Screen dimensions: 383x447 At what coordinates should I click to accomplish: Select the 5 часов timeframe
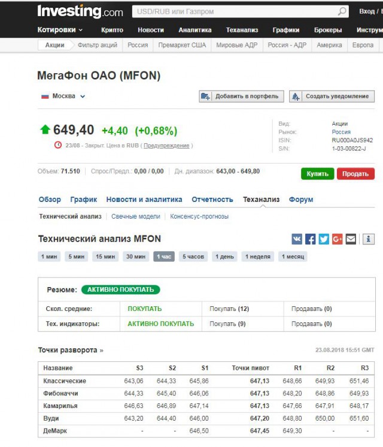193,256
